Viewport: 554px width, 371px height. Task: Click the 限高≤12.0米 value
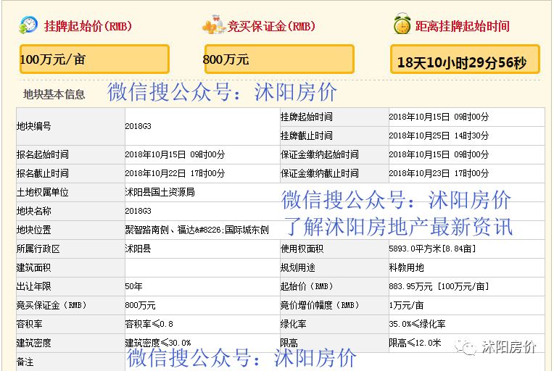tap(415, 343)
